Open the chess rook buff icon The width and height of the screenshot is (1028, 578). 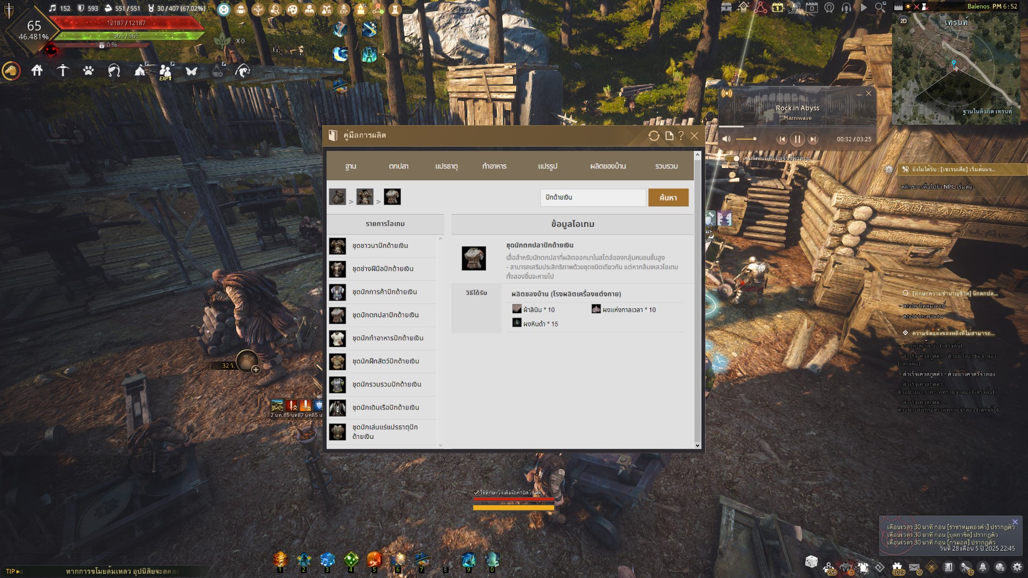pos(395,9)
